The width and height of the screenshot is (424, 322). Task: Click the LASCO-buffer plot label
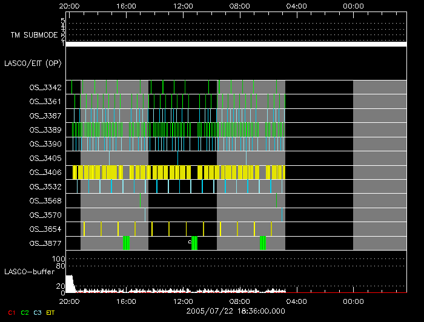[29, 272]
